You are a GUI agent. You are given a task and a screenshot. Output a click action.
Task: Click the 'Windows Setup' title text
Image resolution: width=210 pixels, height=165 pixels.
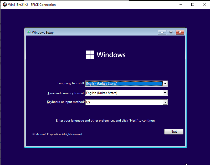tap(43, 33)
